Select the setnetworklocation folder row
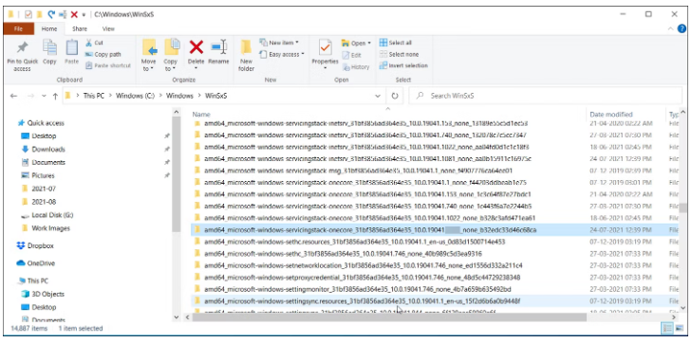Screen dimensions: 692x343 point(435,265)
